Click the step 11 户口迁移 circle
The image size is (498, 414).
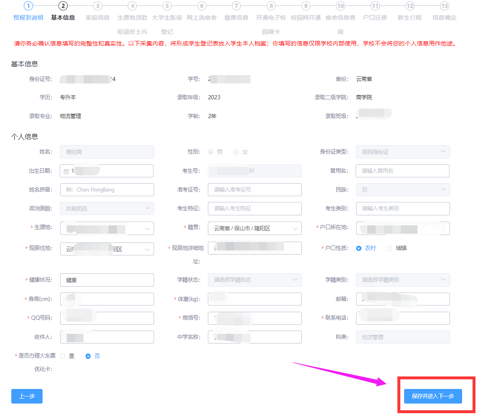click(x=375, y=6)
